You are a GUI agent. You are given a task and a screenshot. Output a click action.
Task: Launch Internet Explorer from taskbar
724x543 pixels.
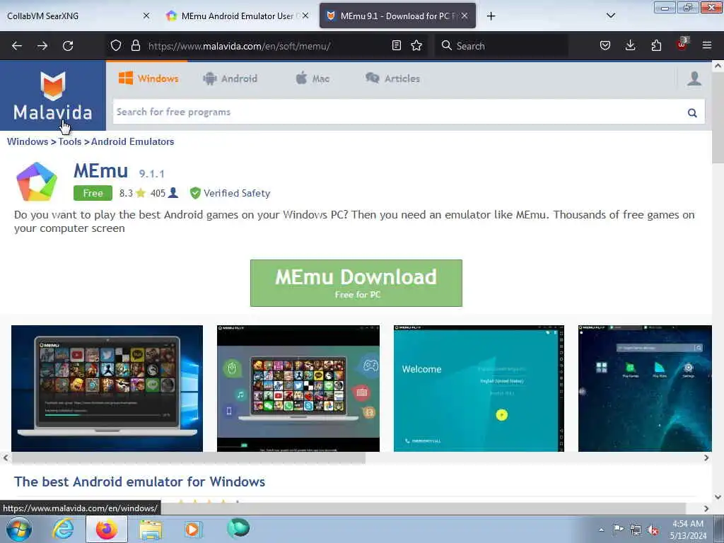click(x=63, y=529)
